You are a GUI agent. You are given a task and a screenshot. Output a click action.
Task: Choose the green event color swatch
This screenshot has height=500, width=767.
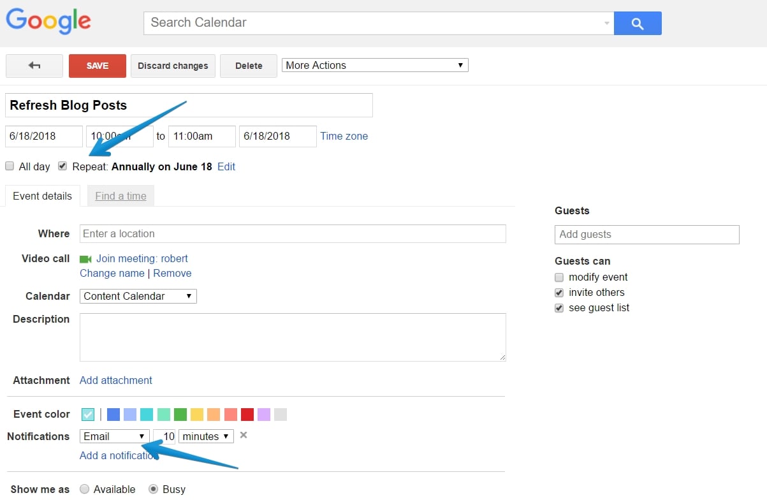click(180, 415)
